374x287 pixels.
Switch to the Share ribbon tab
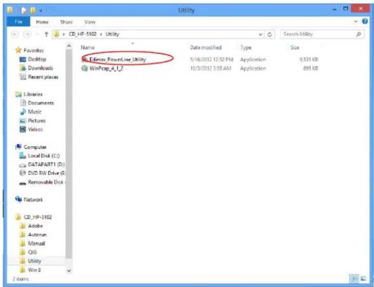[x=67, y=22]
